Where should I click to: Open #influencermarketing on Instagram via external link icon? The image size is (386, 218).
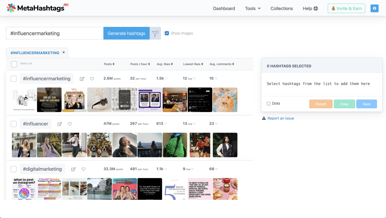coord(82,78)
